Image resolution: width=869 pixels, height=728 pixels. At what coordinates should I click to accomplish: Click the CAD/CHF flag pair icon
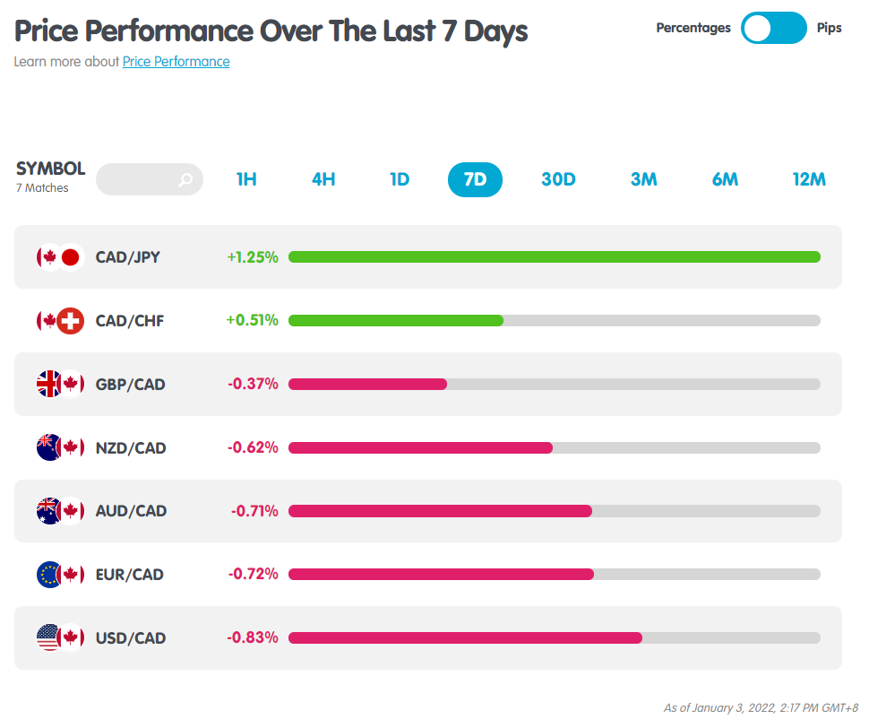(60, 320)
